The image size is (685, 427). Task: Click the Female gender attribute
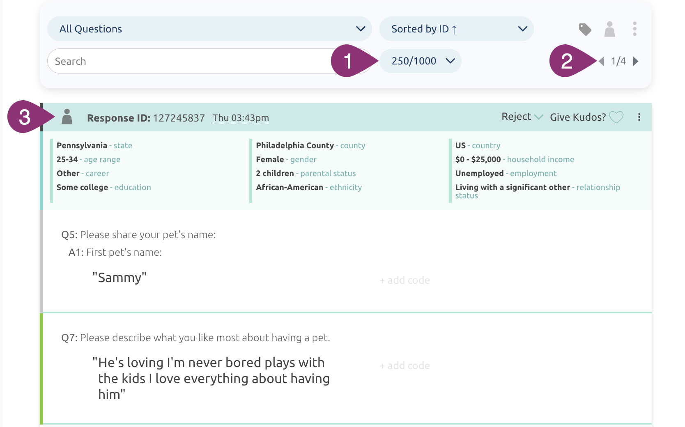point(286,159)
